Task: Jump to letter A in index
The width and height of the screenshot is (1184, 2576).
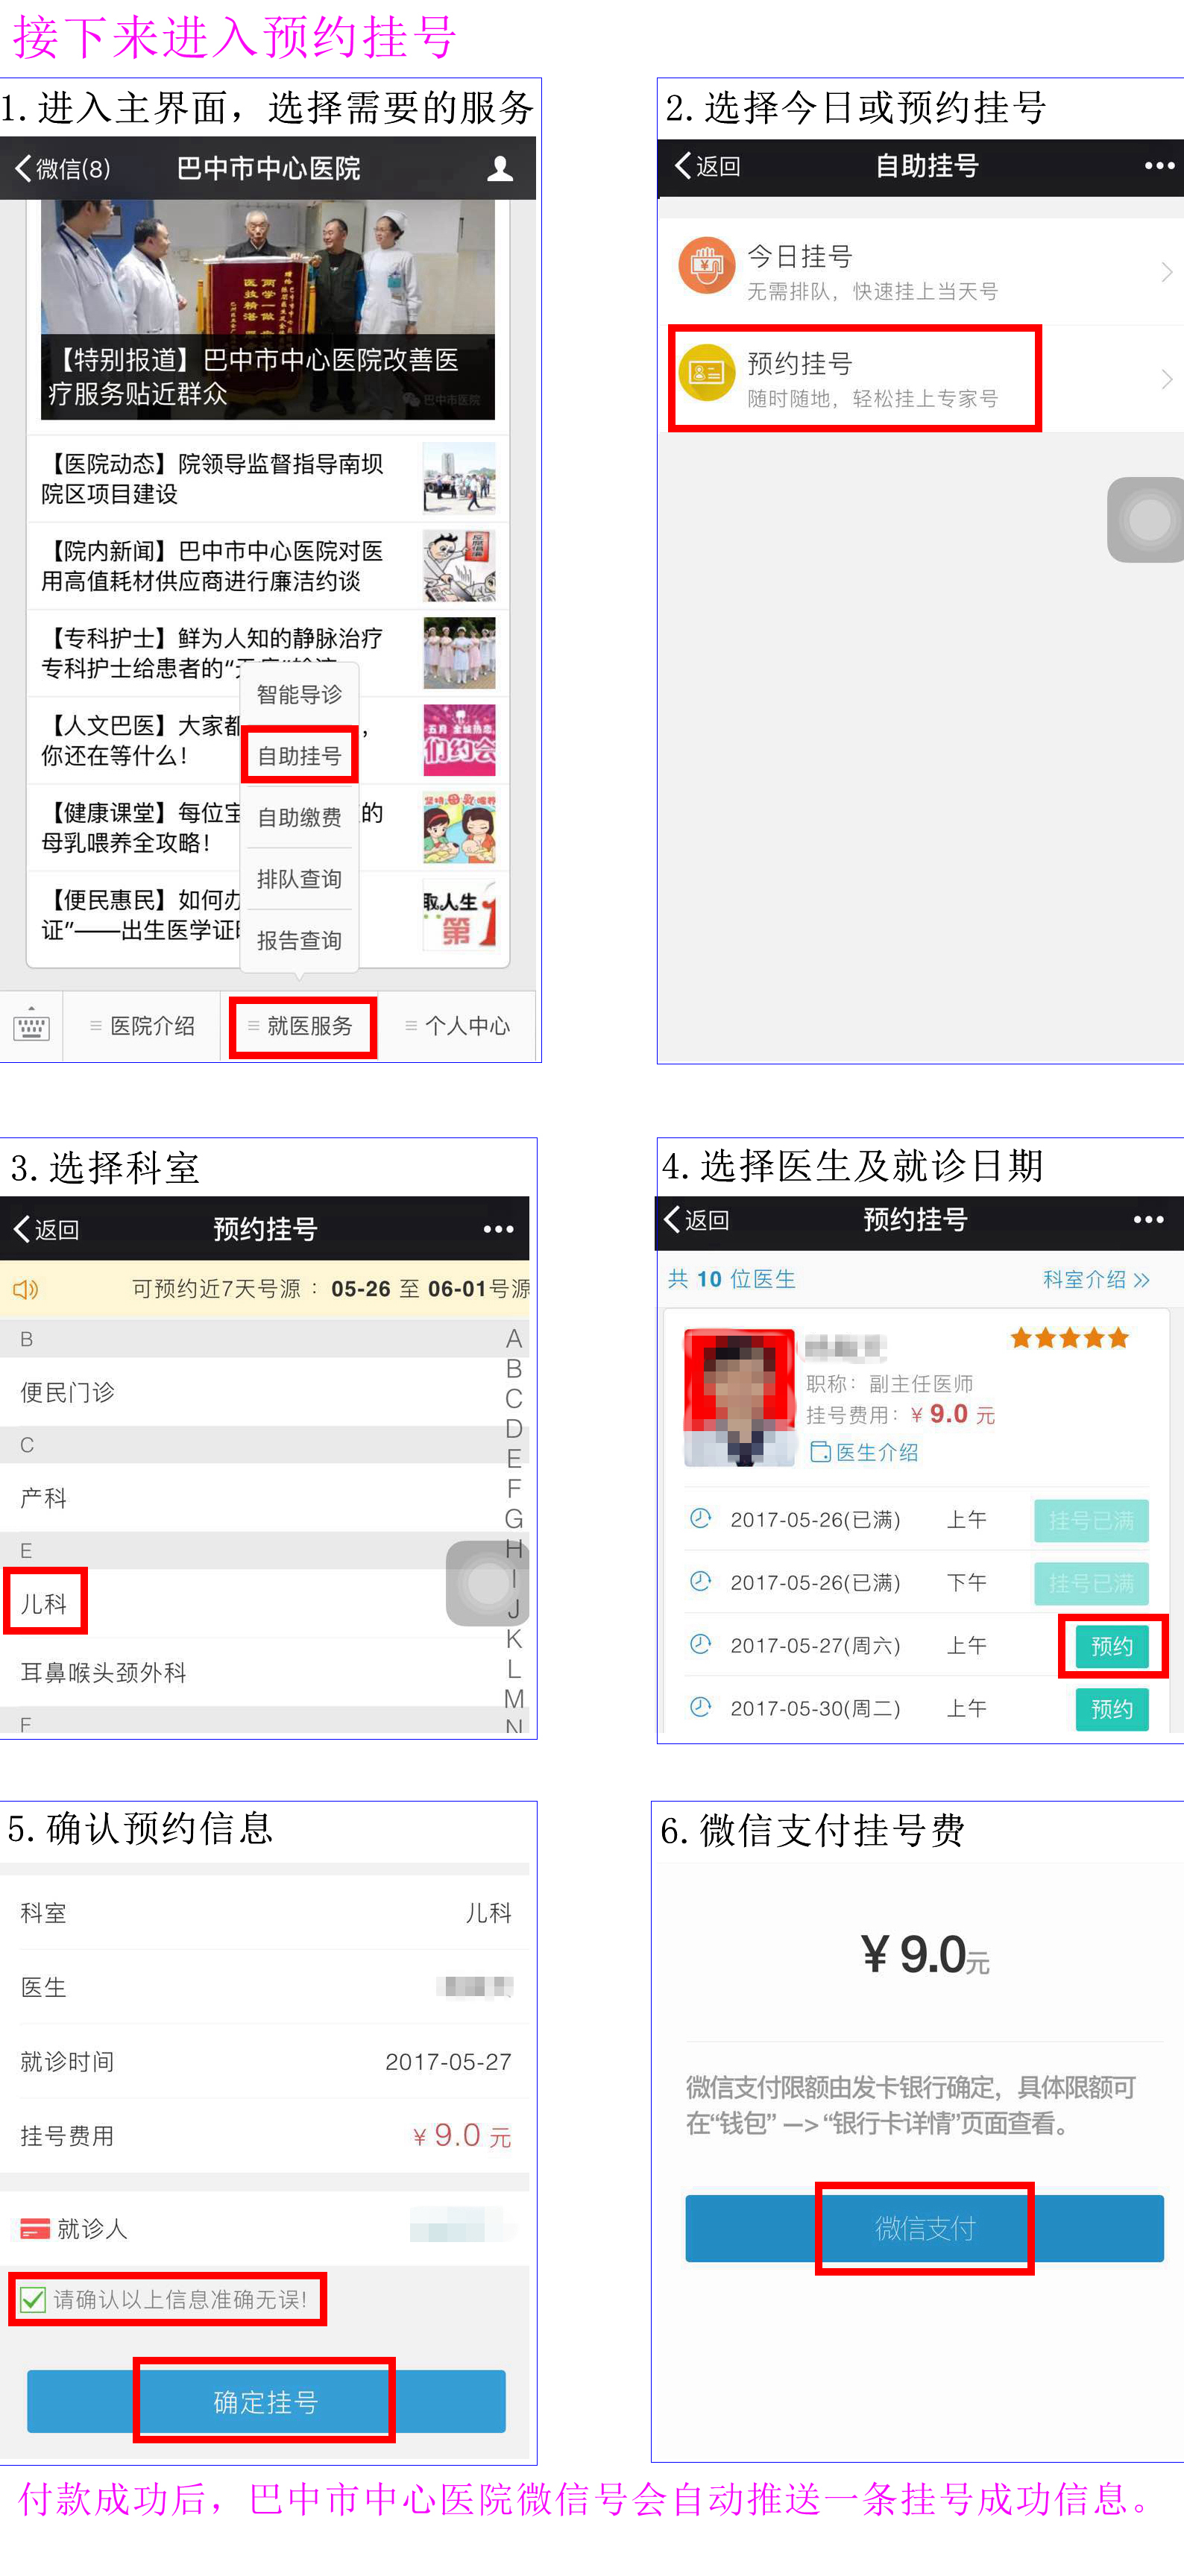Action: pos(513,1339)
